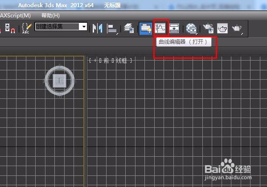Click the create selection set input field
This screenshot has height=187, width=267.
coord(58,27)
